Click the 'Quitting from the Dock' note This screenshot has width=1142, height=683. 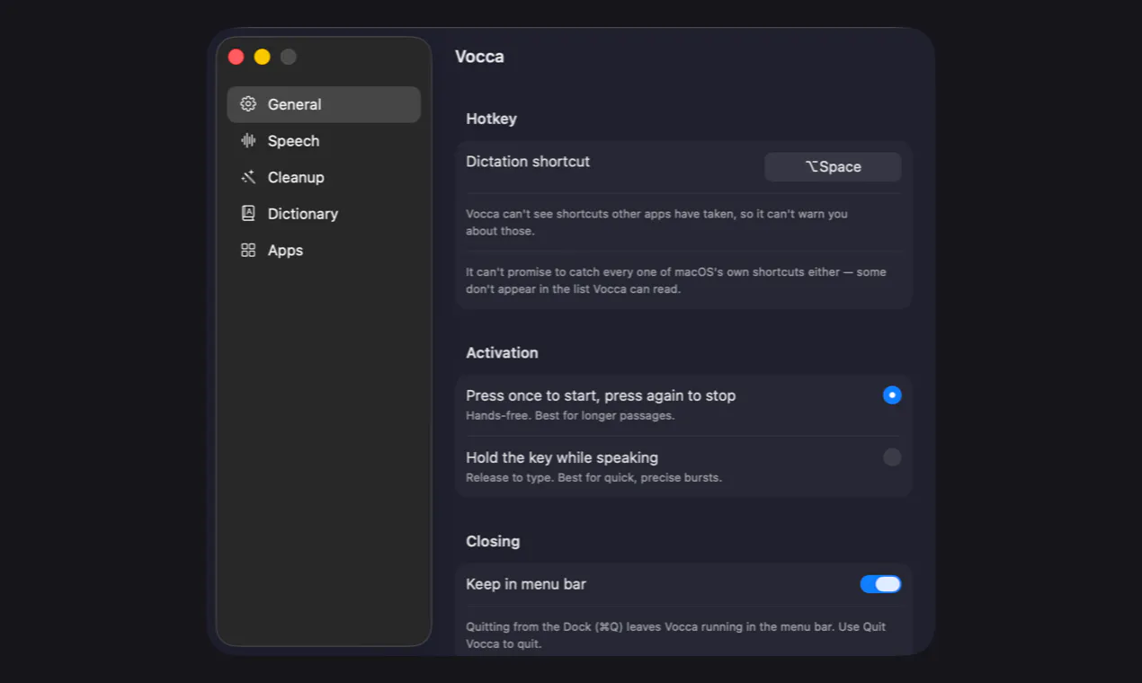(x=676, y=635)
